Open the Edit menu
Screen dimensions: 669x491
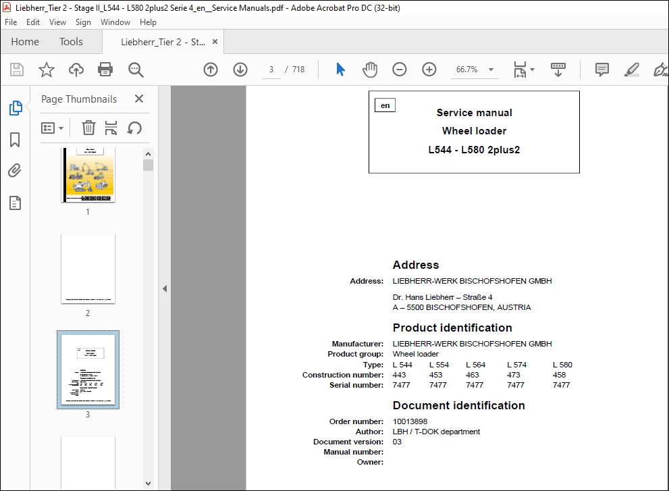coord(33,22)
